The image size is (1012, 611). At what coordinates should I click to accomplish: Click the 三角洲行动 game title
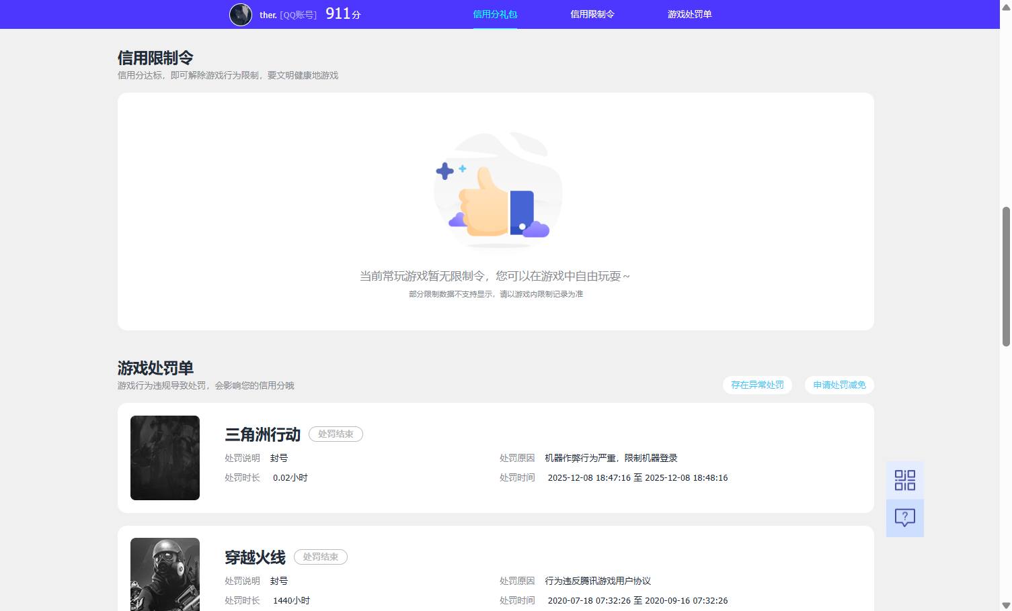coord(262,434)
